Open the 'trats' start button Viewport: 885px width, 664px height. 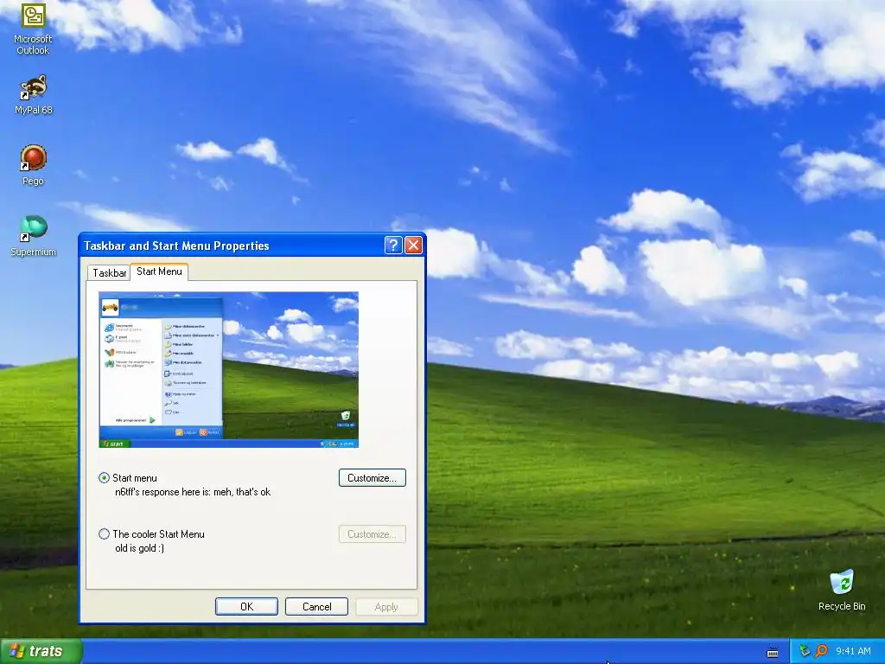click(x=41, y=651)
